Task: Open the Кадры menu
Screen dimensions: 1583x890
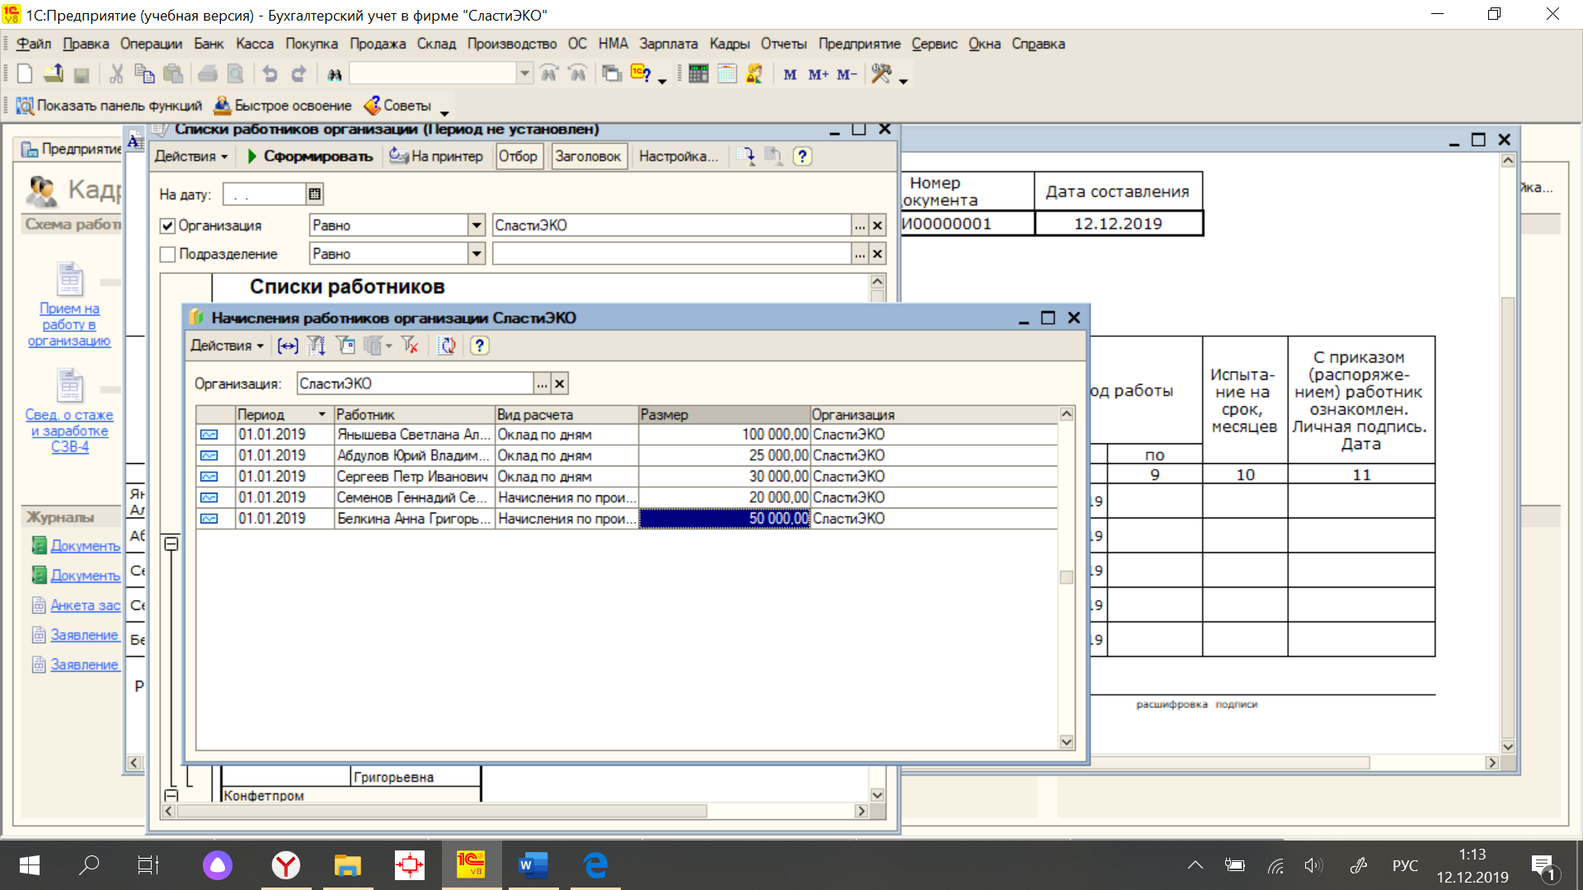Action: coord(729,44)
